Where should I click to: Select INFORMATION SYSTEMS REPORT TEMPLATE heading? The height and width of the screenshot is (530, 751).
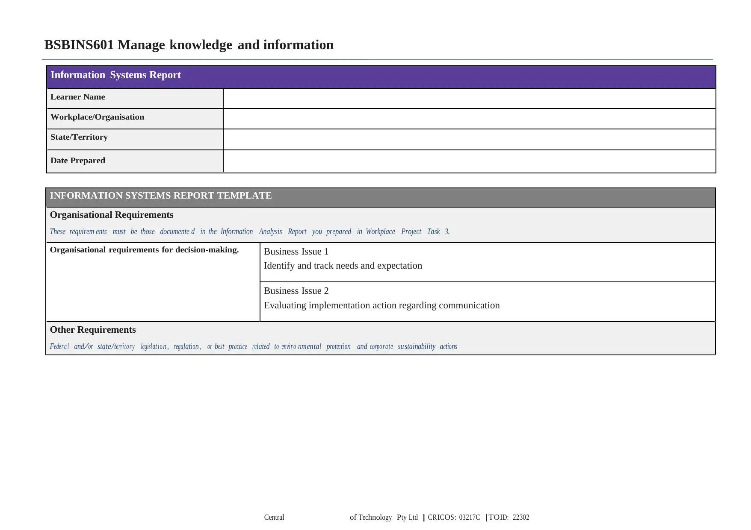(x=161, y=196)
